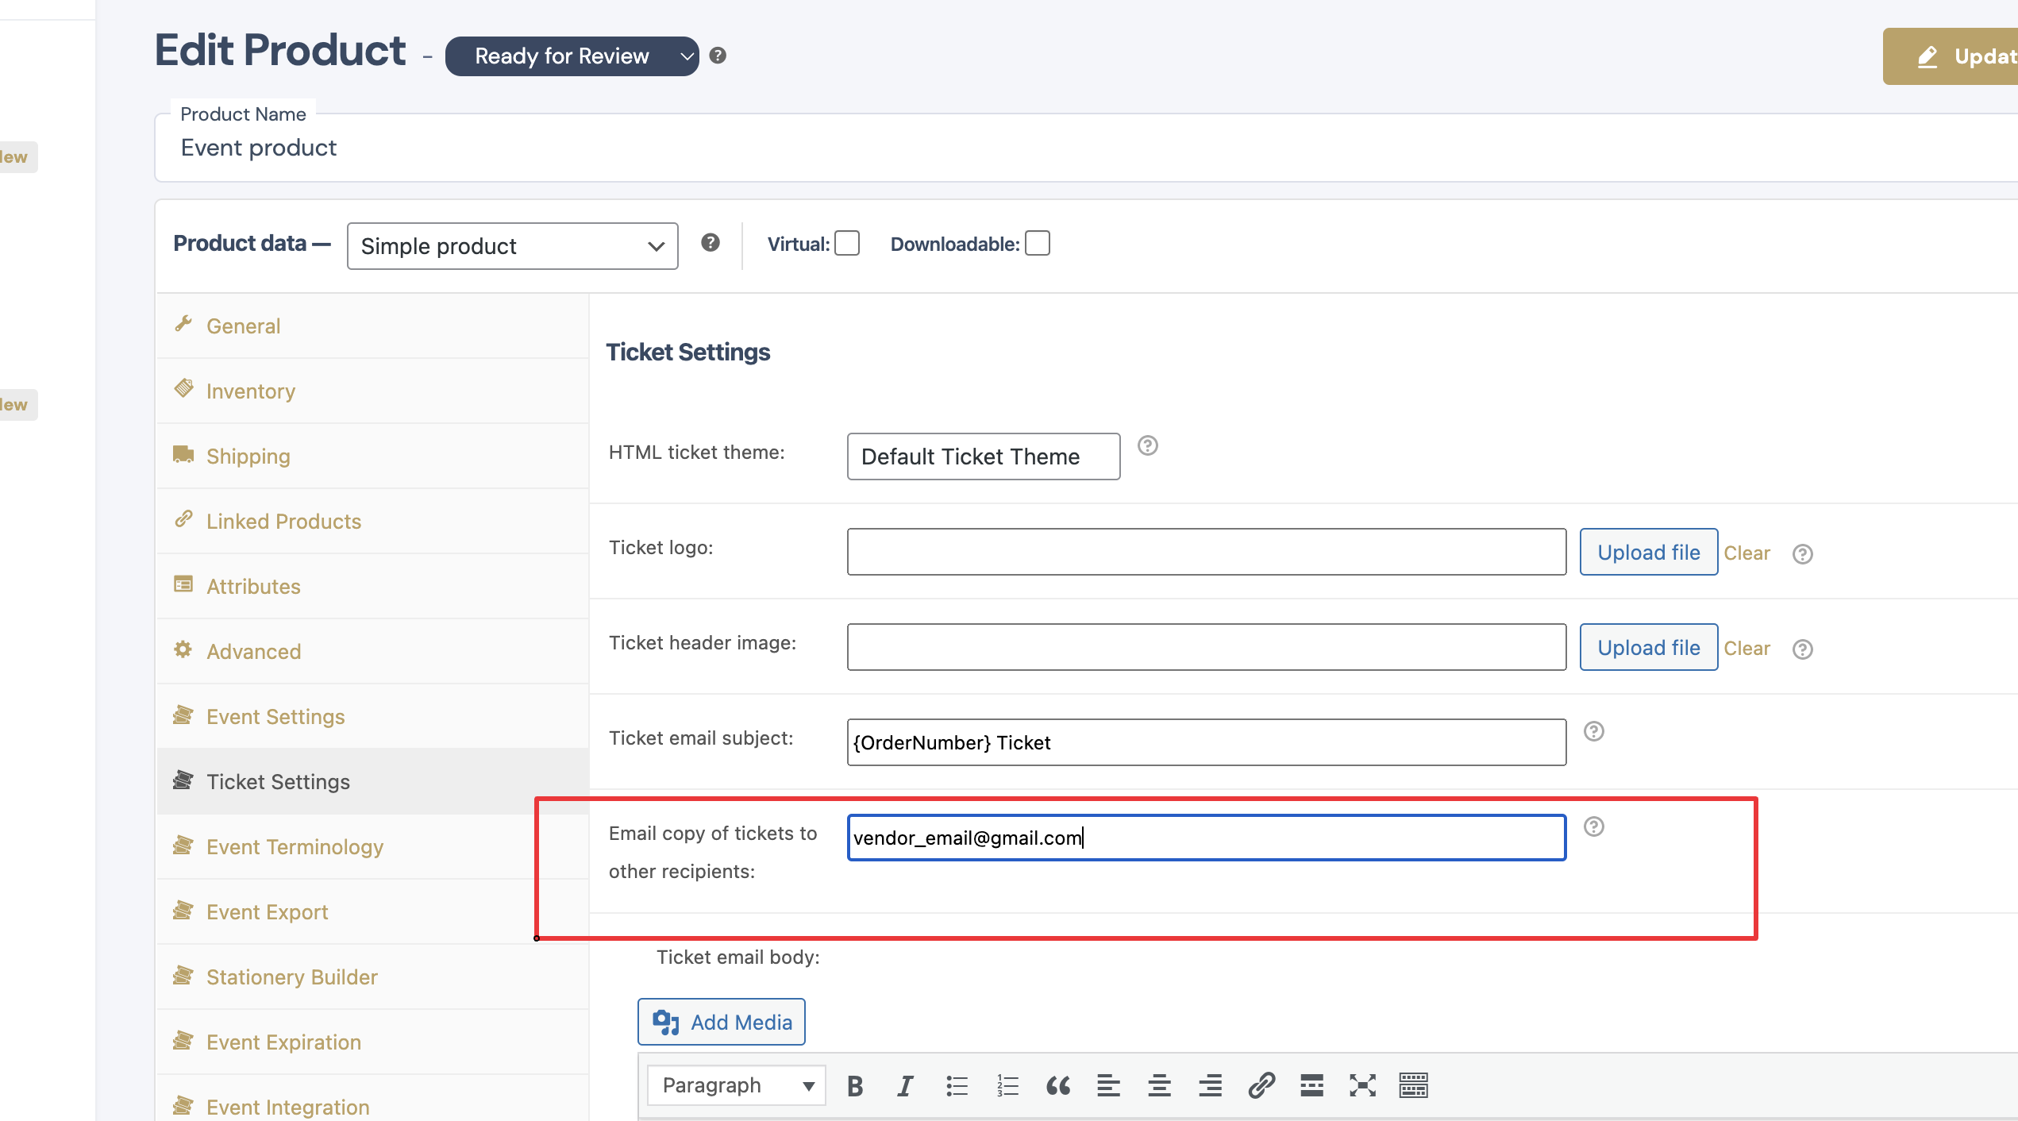The width and height of the screenshot is (2018, 1121).
Task: Insert a bulleted list
Action: [957, 1085]
